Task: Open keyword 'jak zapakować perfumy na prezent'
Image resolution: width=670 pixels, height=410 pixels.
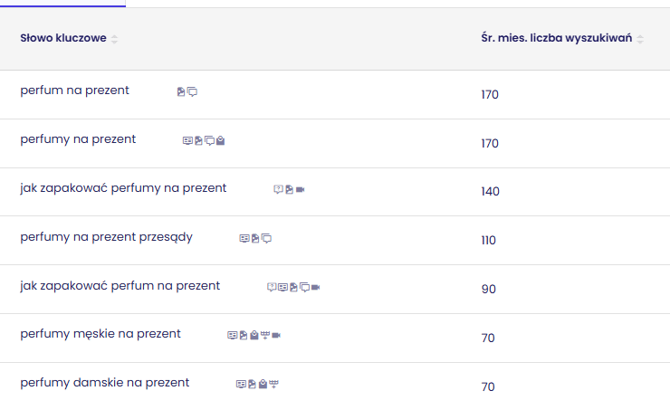Action: coord(123,188)
